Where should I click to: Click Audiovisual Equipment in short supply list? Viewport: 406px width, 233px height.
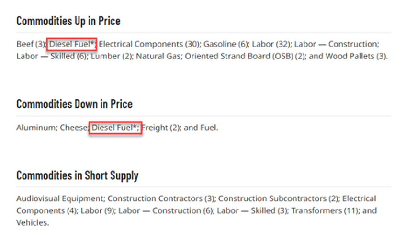pyautogui.click(x=60, y=198)
